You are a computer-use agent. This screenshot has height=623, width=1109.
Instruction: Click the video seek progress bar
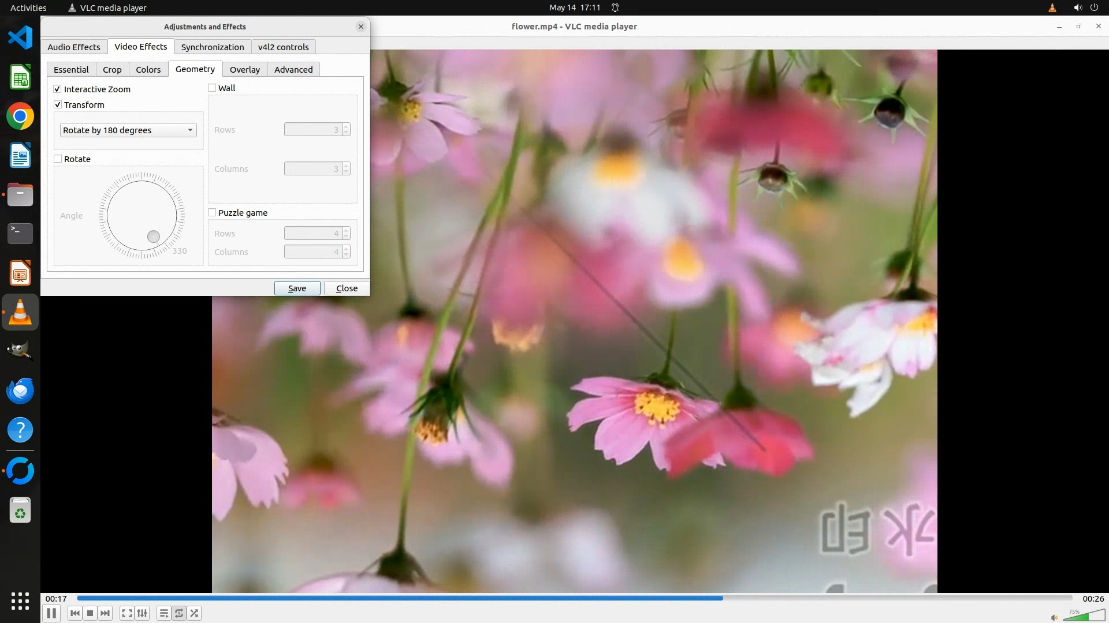(x=574, y=598)
